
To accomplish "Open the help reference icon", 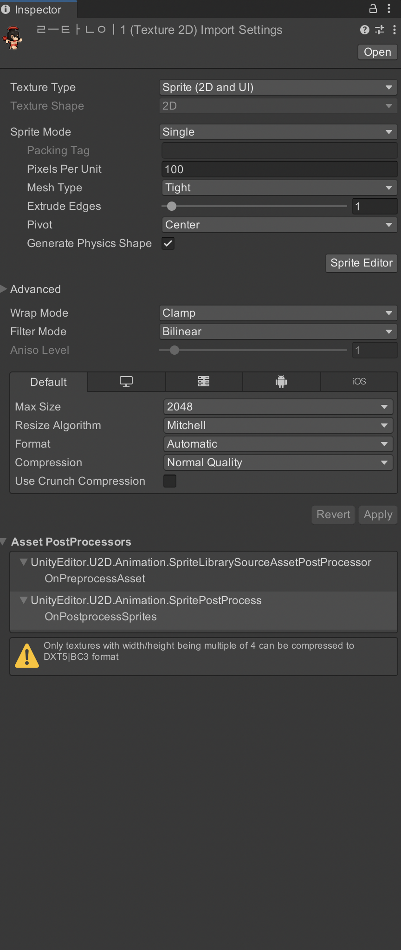I will click(x=365, y=30).
